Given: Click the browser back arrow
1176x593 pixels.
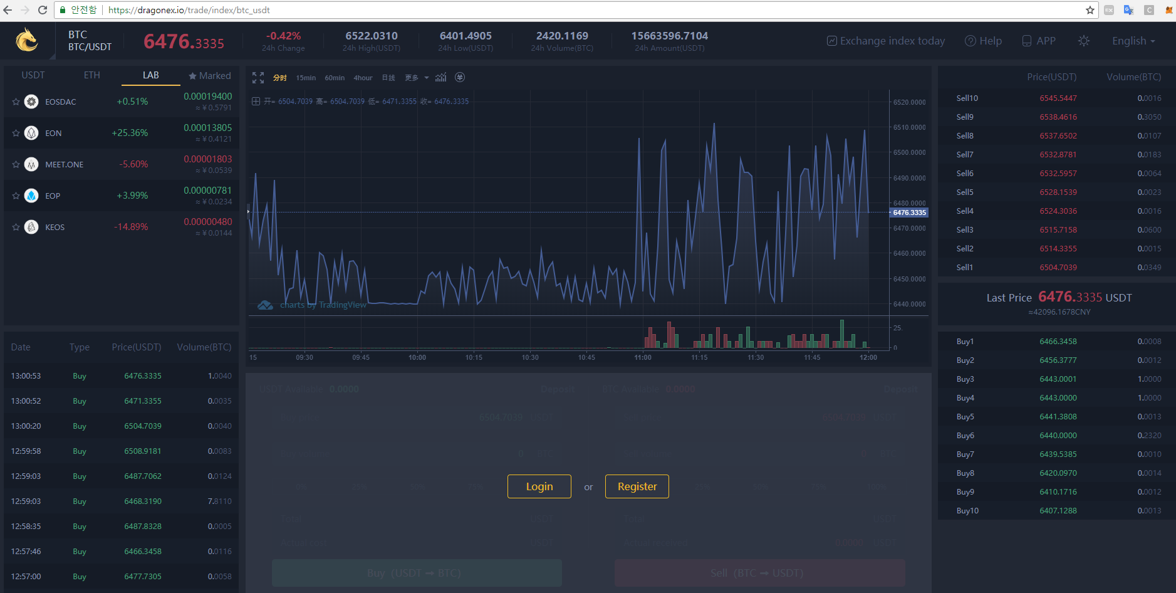Looking at the screenshot, I should pos(8,10).
